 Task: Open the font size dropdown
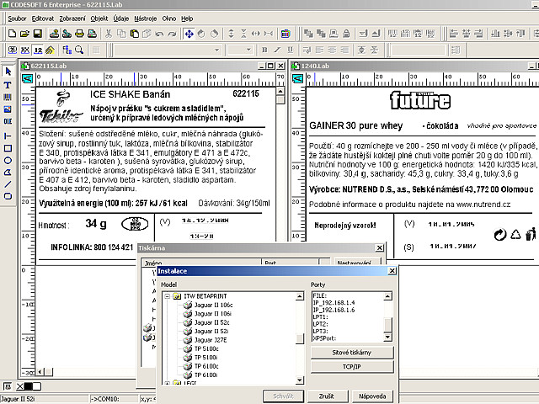249,50
